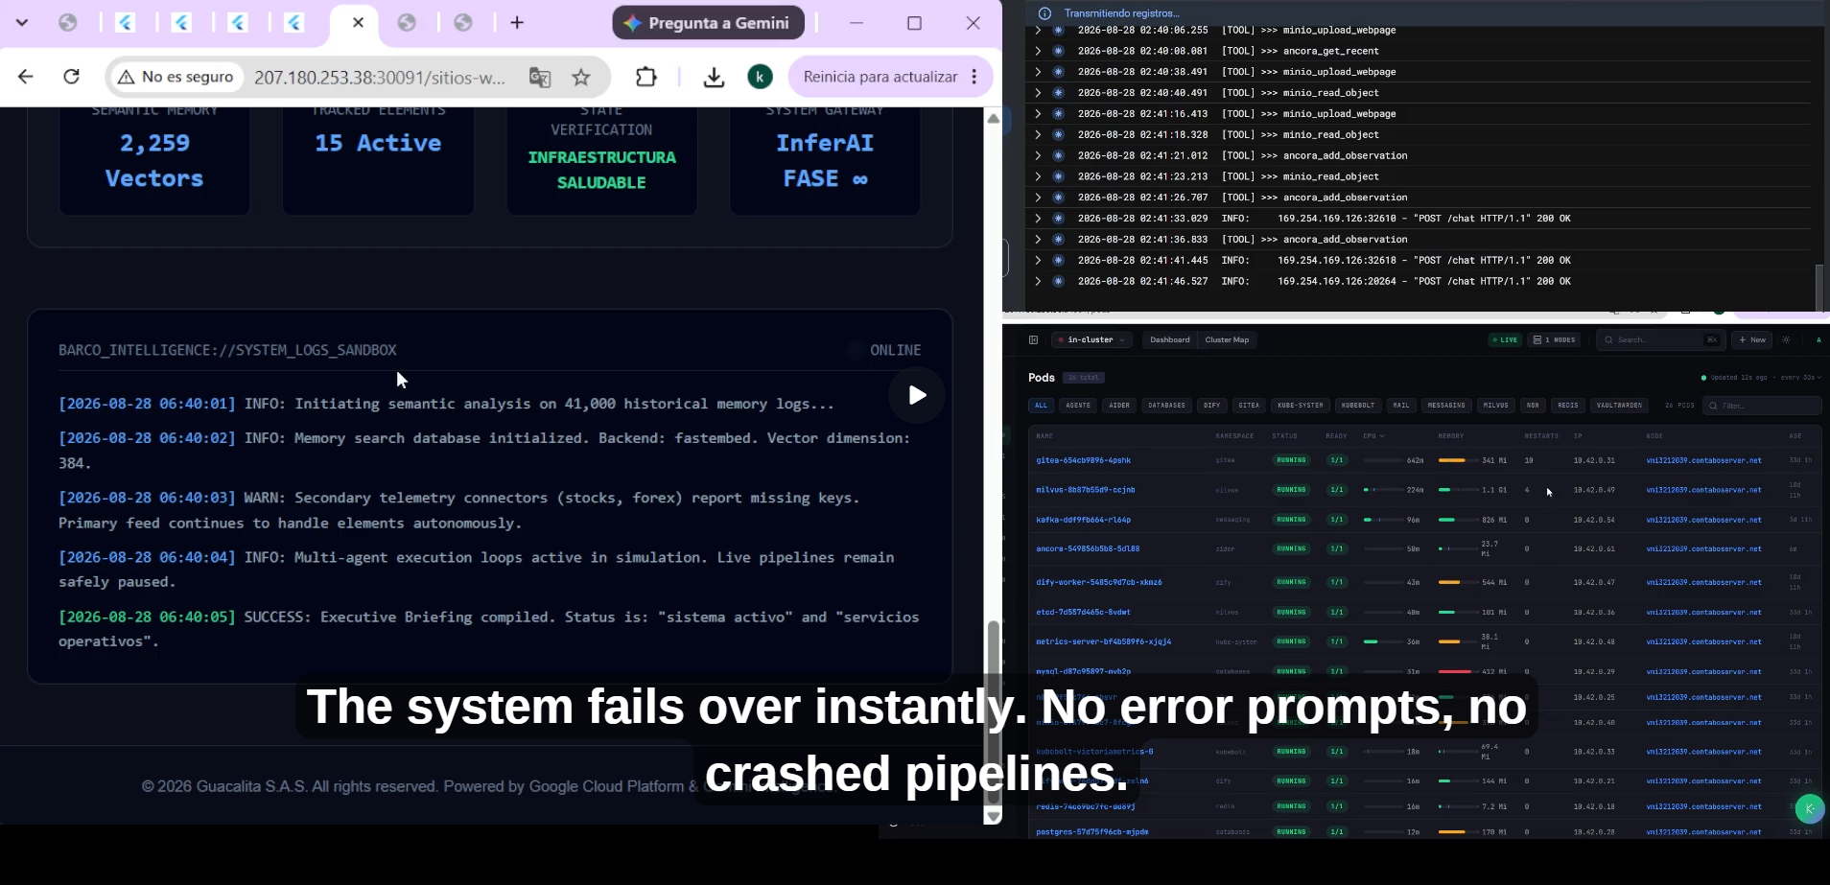Open pod kafka-ddf9fb664-rl64p
The image size is (1830, 885).
pos(1083,520)
